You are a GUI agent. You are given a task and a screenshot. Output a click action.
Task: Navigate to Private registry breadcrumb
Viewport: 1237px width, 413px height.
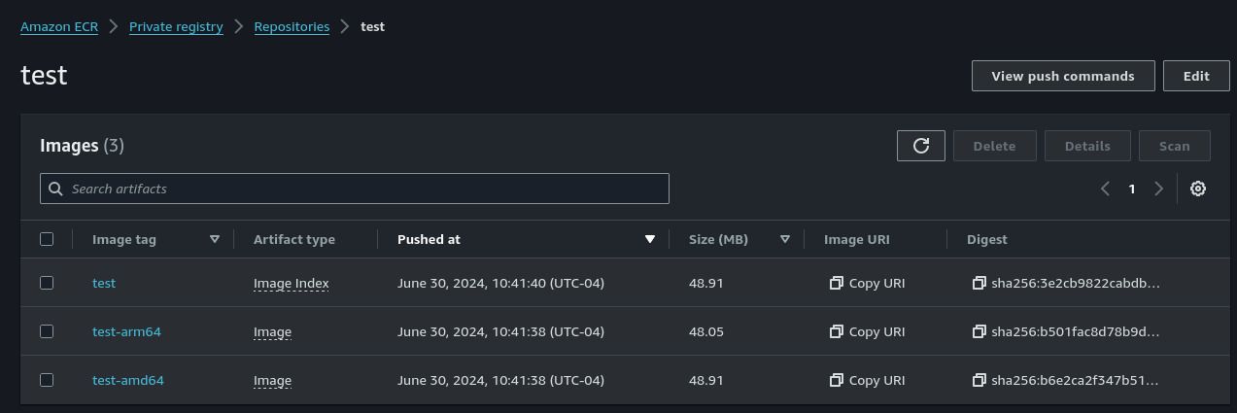pos(176,27)
